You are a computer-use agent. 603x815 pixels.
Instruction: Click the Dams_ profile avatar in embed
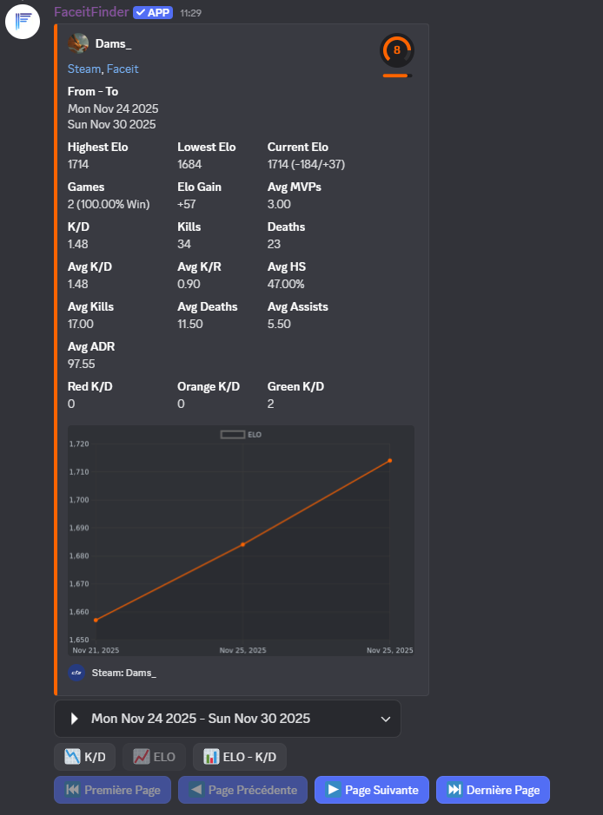point(78,43)
